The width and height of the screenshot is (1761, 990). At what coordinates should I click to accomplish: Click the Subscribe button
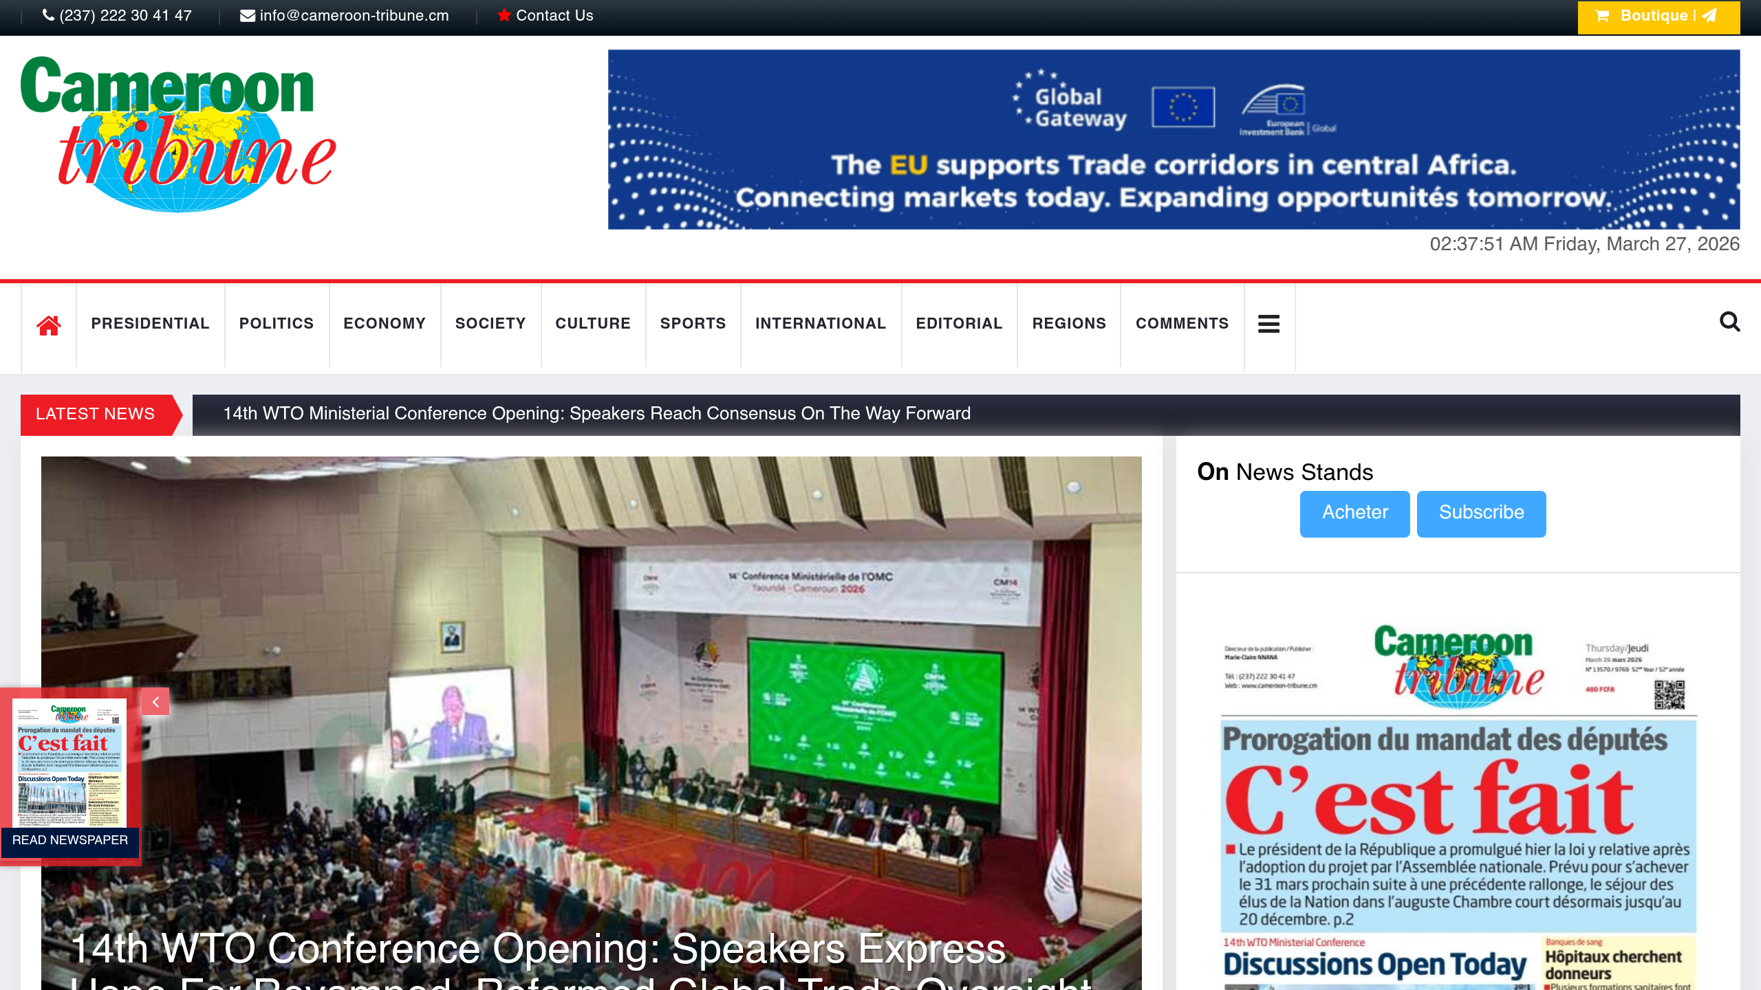point(1481,513)
